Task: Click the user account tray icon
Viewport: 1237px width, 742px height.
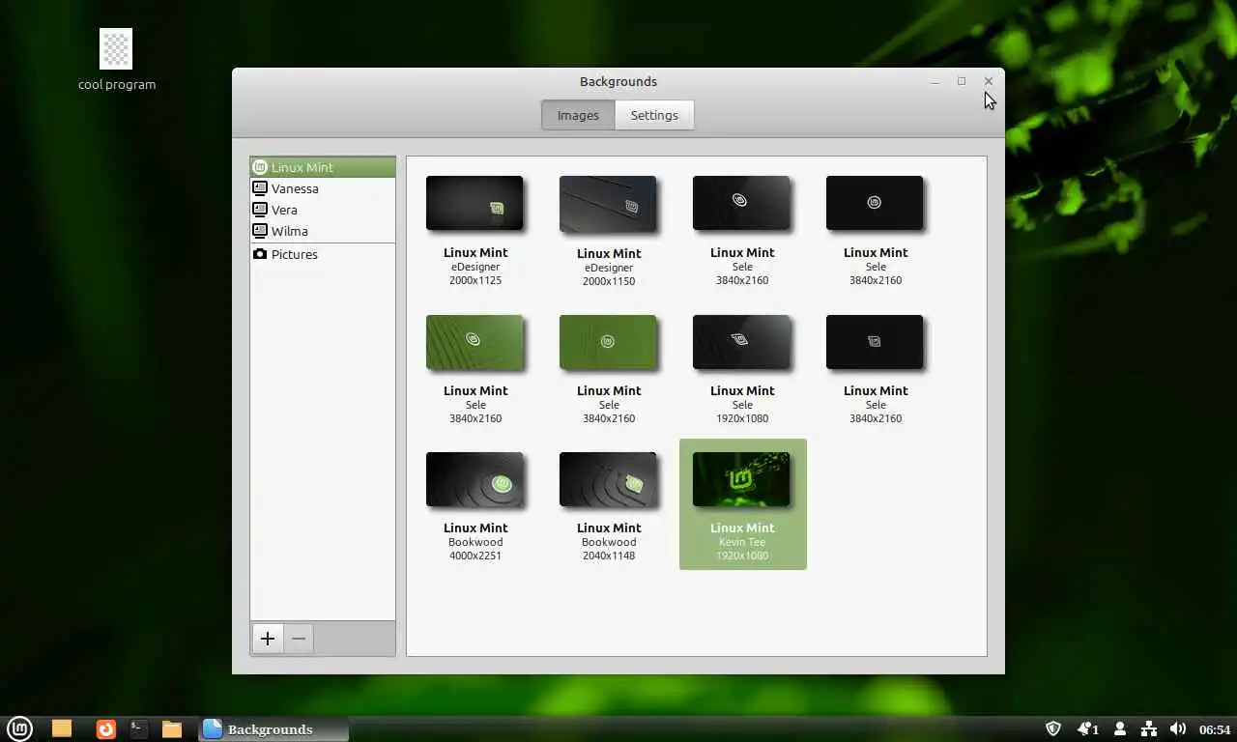Action: pyautogui.click(x=1120, y=728)
